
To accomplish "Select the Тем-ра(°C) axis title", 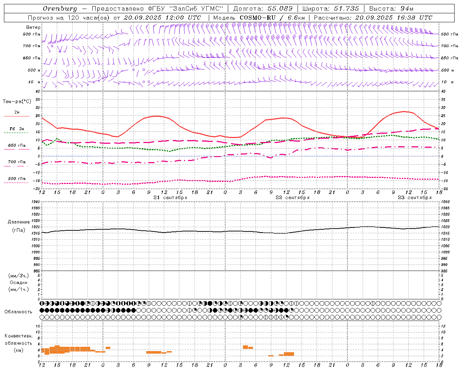I will (17, 102).
